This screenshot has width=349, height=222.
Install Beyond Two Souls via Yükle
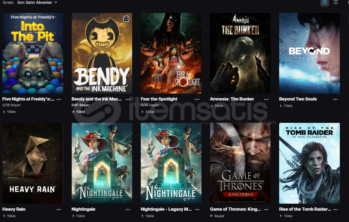point(286,106)
